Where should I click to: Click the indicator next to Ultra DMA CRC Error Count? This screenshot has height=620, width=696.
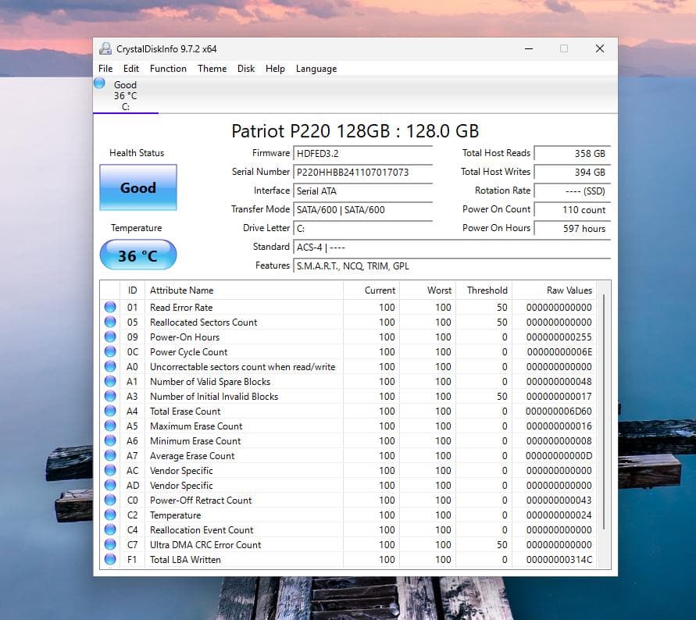point(109,544)
